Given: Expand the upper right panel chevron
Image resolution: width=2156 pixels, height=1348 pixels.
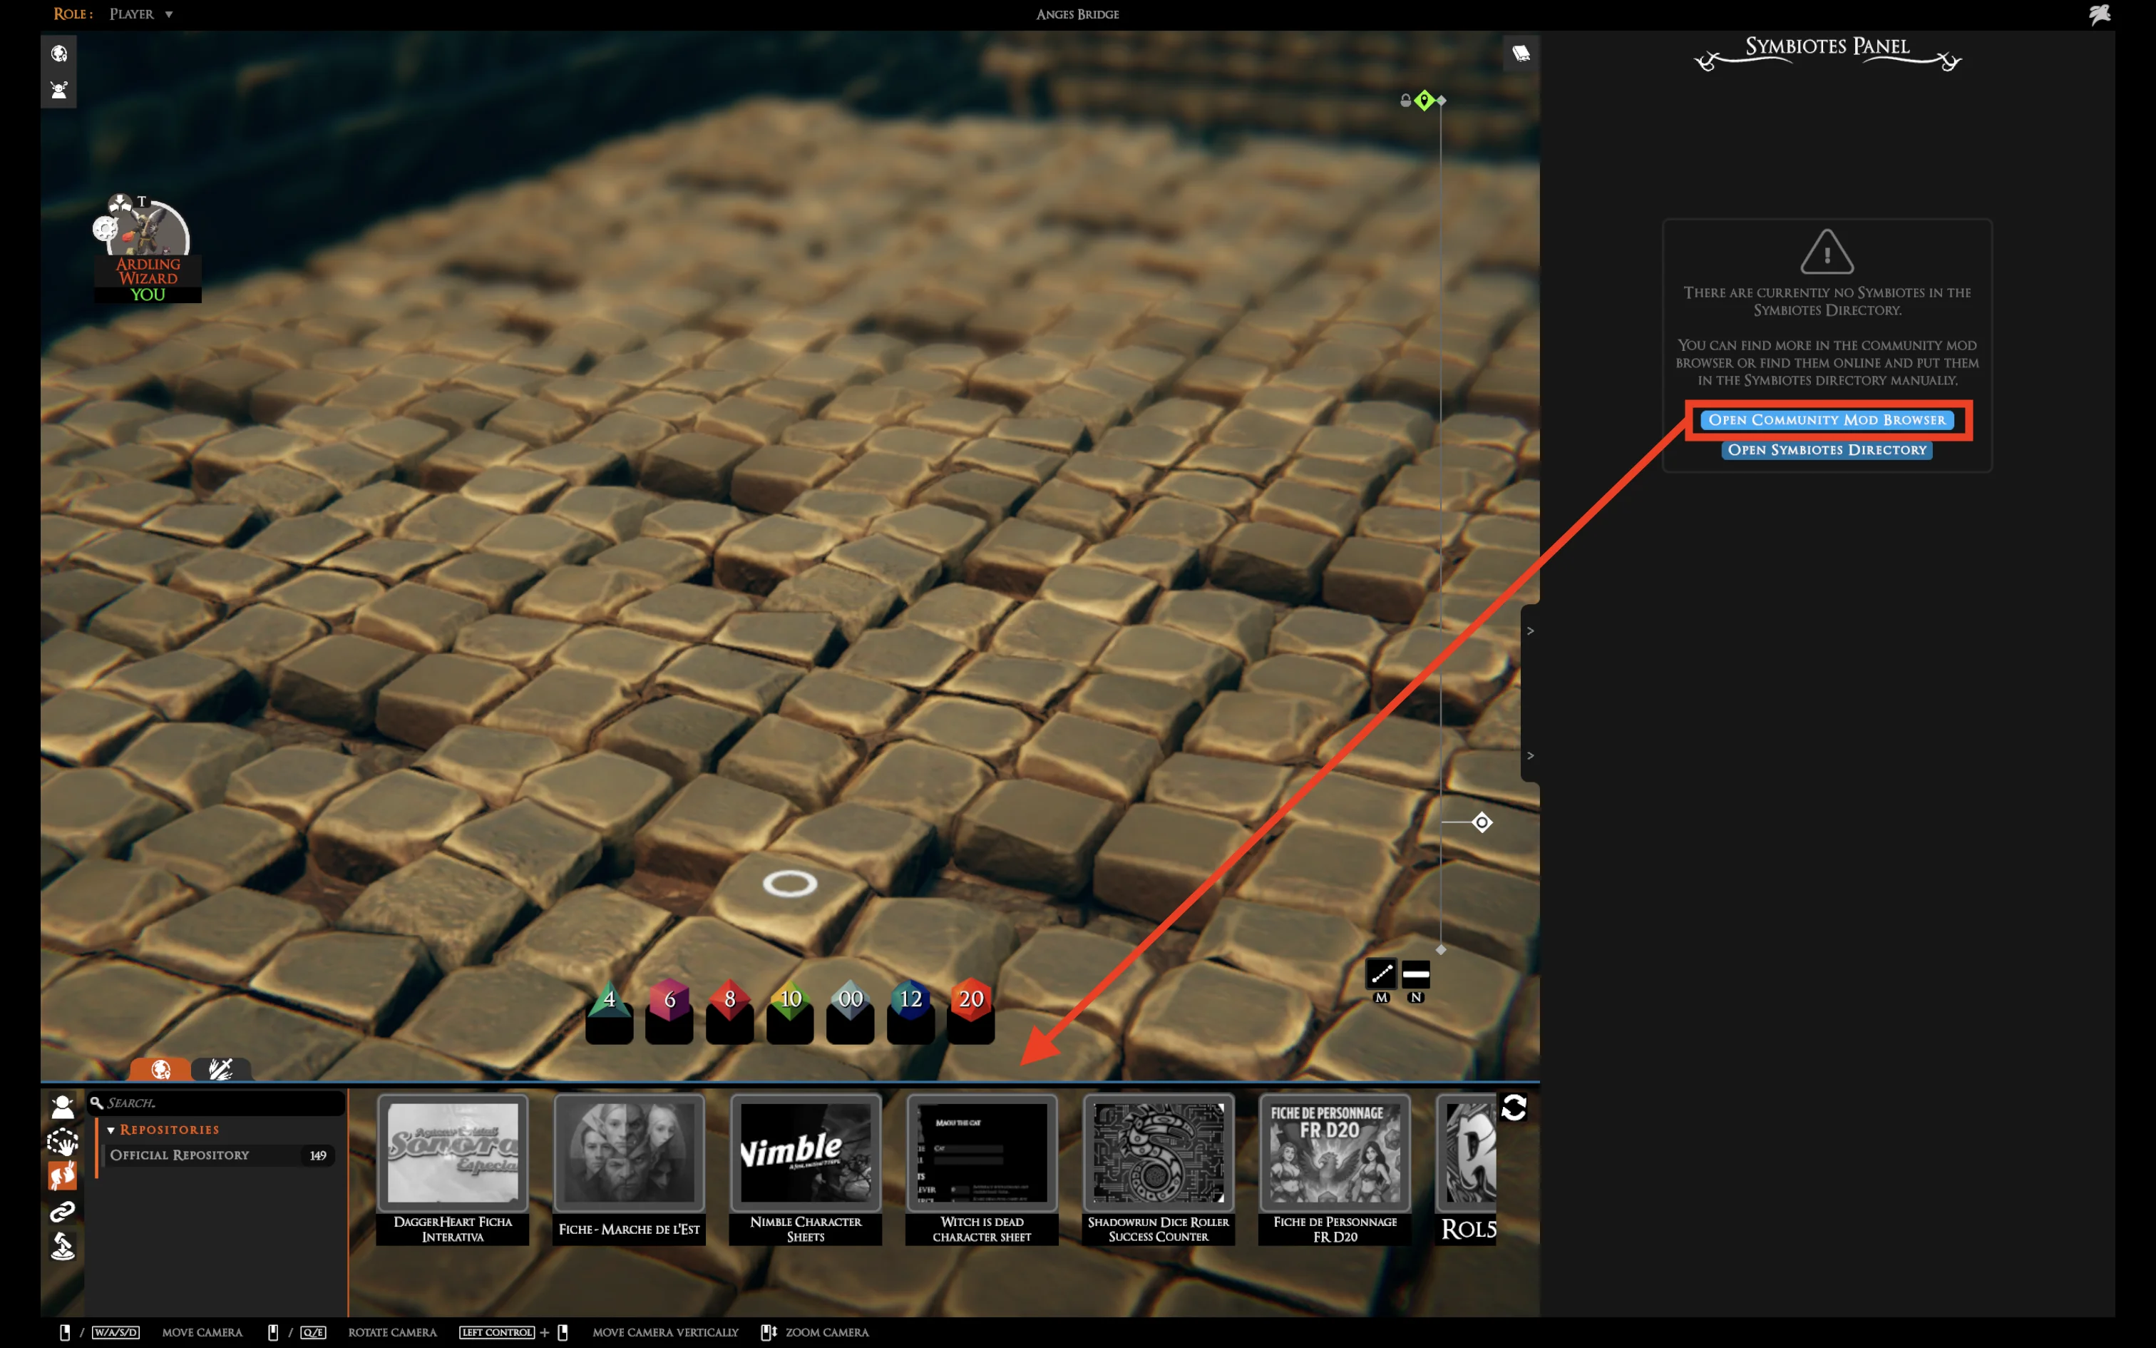Looking at the screenshot, I should (x=1531, y=631).
